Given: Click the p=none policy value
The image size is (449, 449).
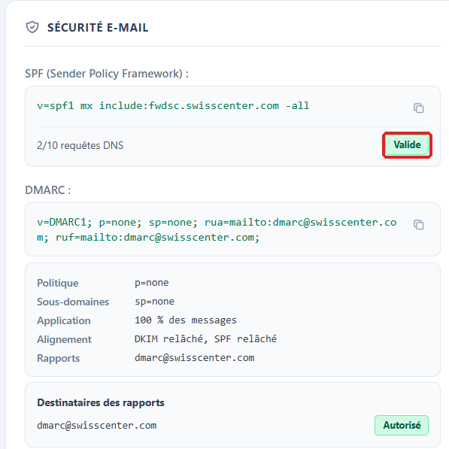Looking at the screenshot, I should point(152,283).
